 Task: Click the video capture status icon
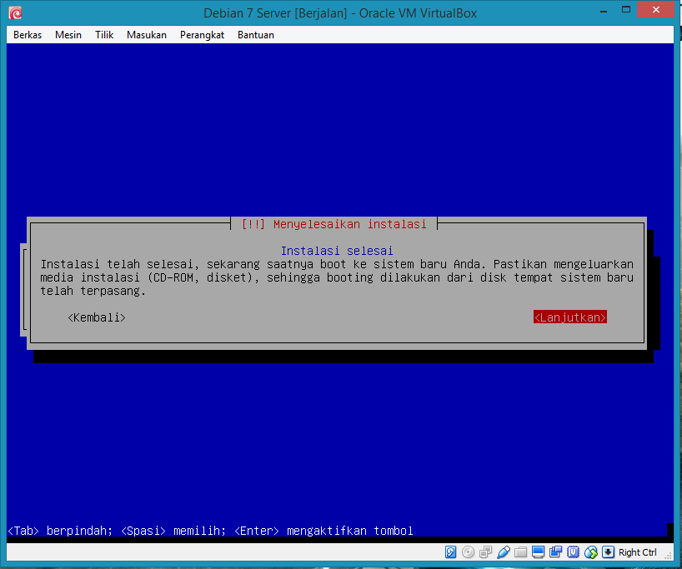pos(555,552)
